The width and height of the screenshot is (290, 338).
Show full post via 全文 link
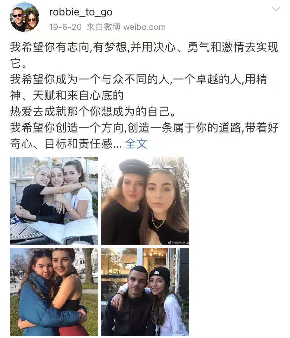point(136,143)
